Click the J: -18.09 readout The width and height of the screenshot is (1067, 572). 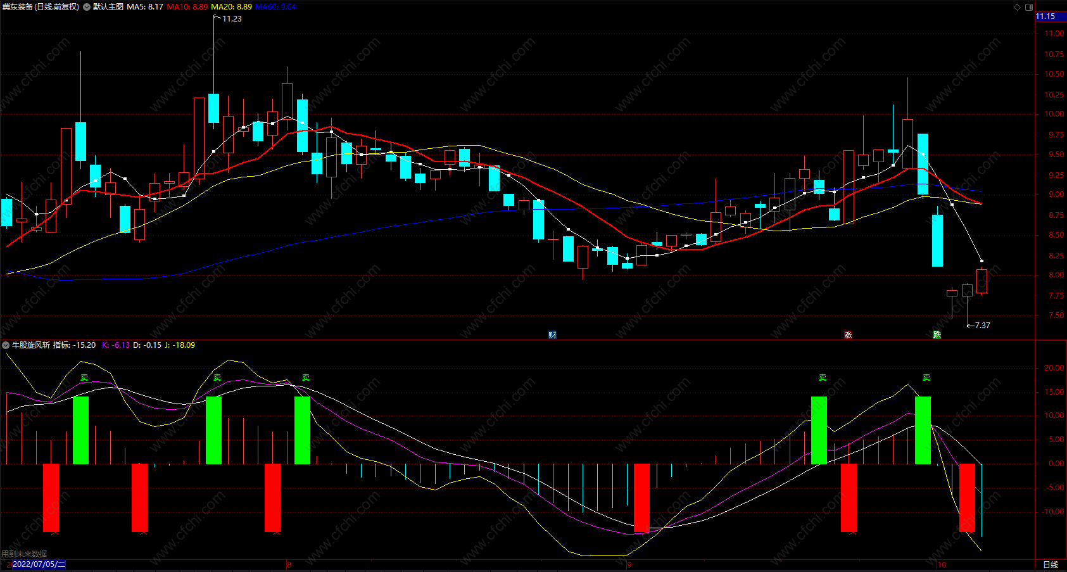click(180, 345)
